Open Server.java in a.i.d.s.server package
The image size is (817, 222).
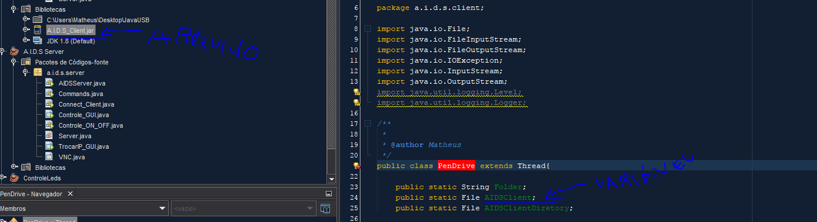pyautogui.click(x=75, y=135)
